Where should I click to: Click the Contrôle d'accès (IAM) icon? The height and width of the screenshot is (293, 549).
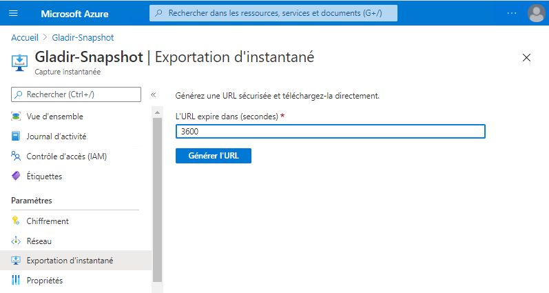[x=16, y=156]
